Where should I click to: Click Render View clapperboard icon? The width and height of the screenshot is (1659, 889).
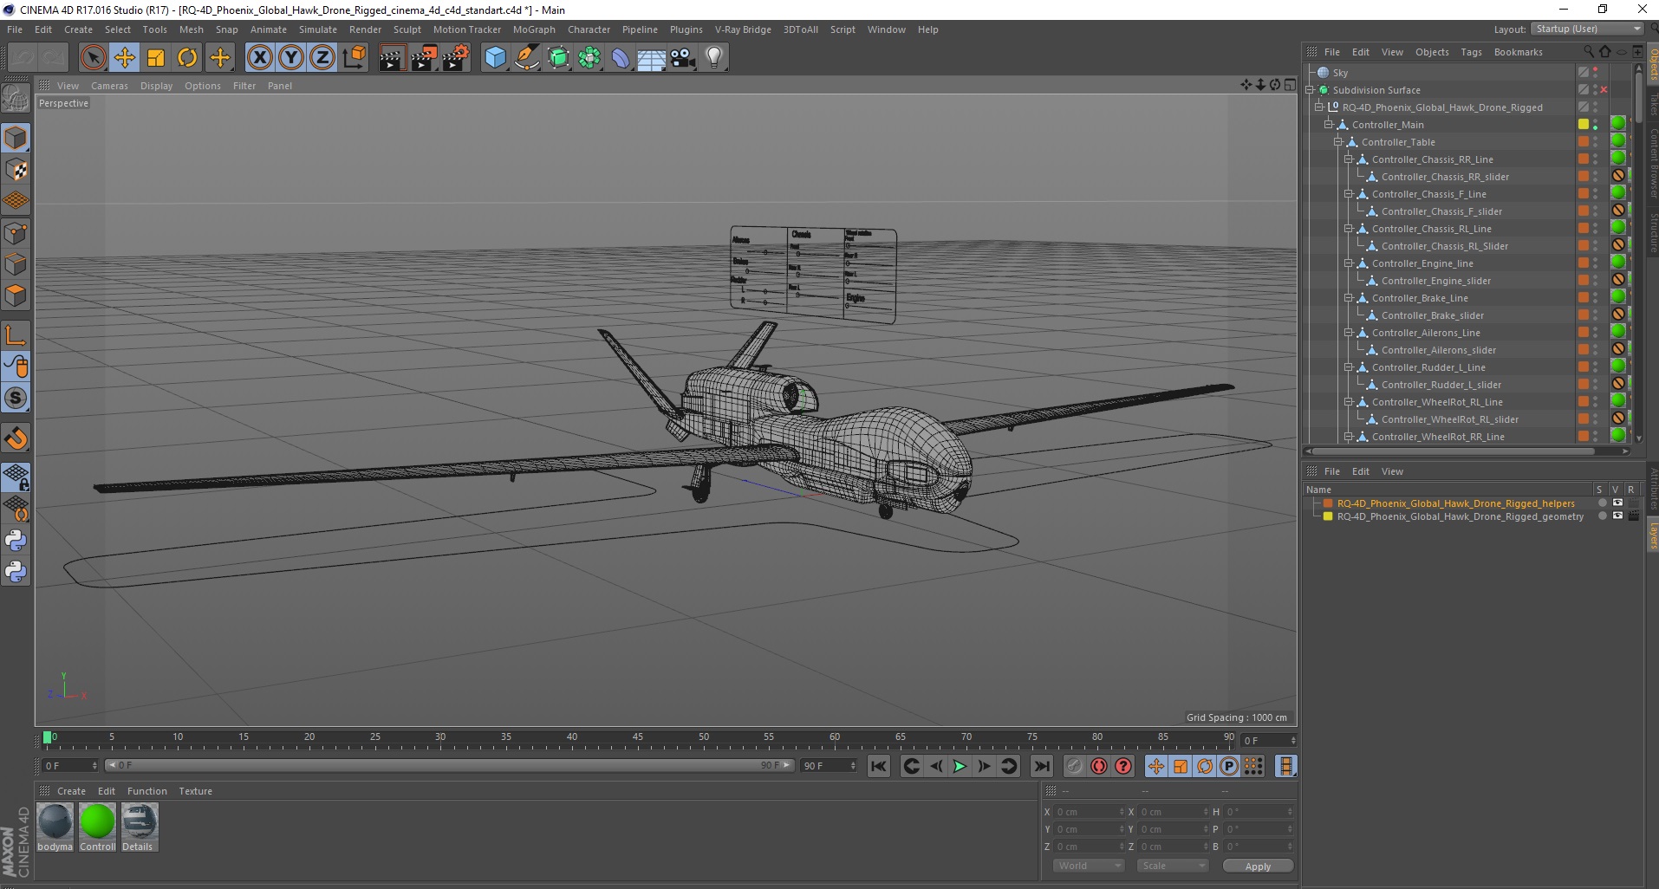[392, 58]
